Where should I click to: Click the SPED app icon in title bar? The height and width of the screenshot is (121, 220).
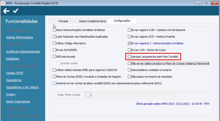3,3
